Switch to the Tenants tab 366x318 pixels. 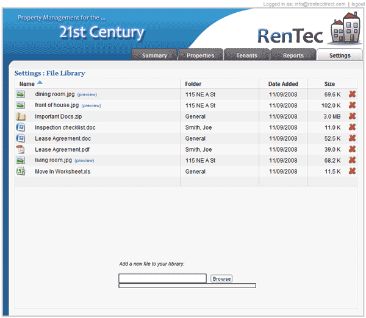pos(246,55)
